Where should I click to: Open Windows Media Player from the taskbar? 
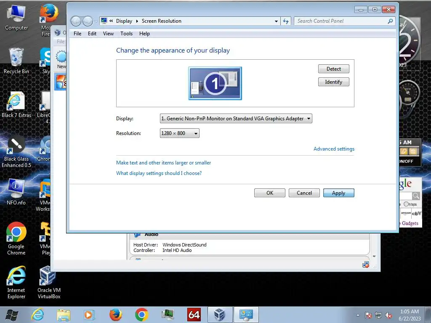89,315
